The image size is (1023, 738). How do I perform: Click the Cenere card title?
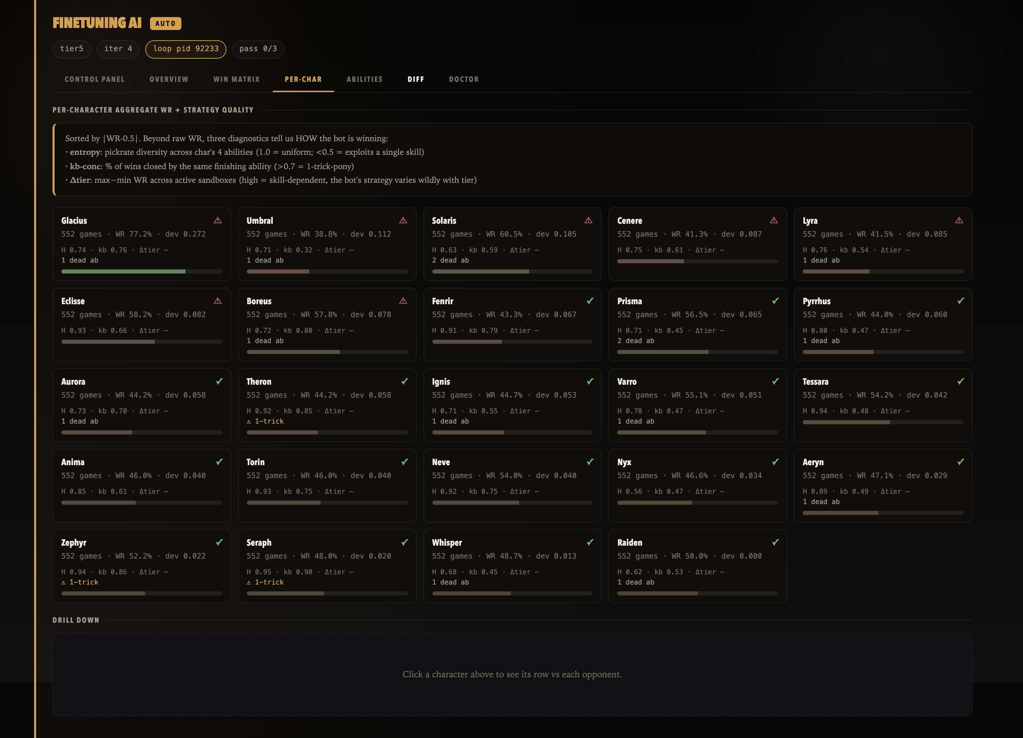click(630, 221)
